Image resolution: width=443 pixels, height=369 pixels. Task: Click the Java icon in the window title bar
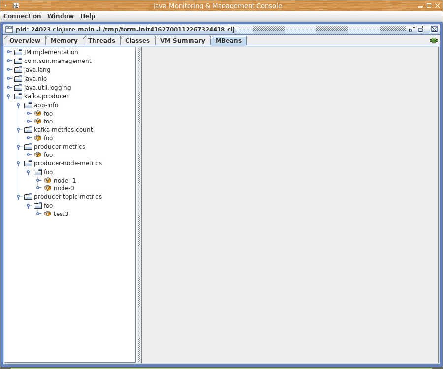coord(16,5)
